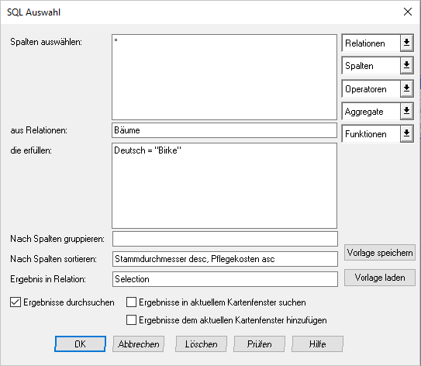Confirm with the OK button

tap(80, 344)
